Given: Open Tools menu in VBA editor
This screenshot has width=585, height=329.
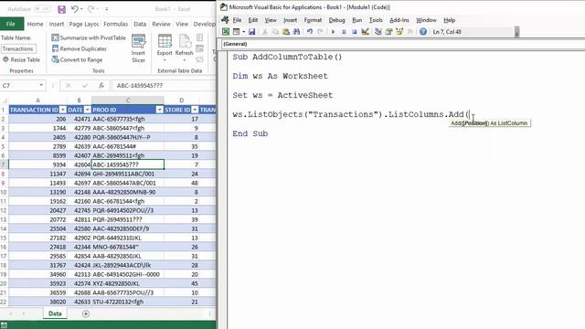Looking at the screenshot, I should (376, 20).
